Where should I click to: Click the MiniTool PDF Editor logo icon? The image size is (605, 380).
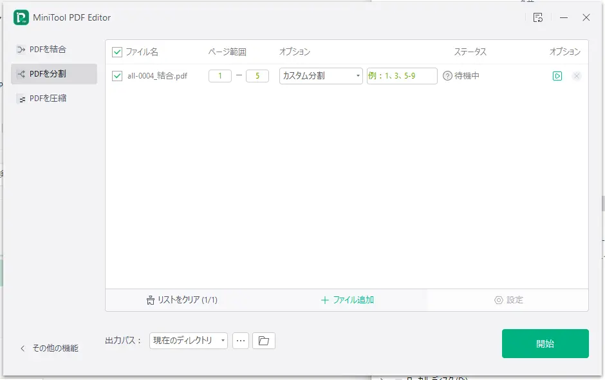pos(21,18)
